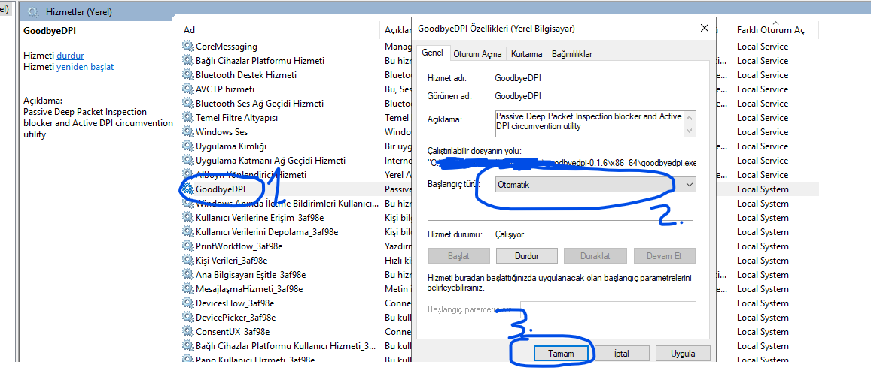Click gear icon of Temel Filtre Altyapısı
This screenshot has height=368, width=871.
click(x=188, y=118)
